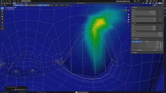Enable X-axis symmetry toggle
The width and height of the screenshot is (166, 93).
[x=155, y=5]
